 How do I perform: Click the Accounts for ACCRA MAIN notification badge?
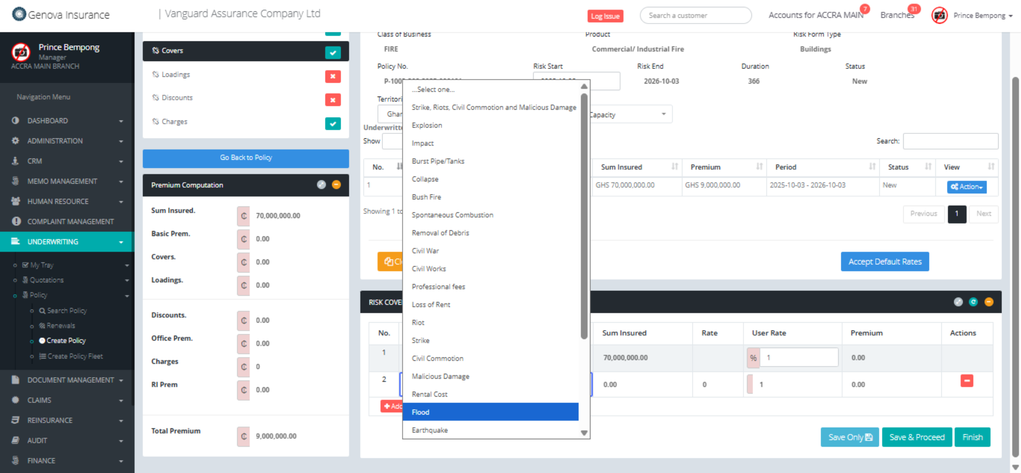pyautogui.click(x=865, y=9)
